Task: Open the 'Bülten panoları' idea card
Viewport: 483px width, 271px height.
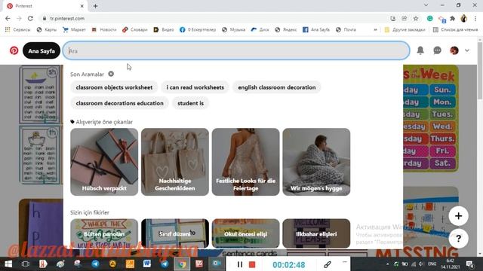Action: [104, 233]
